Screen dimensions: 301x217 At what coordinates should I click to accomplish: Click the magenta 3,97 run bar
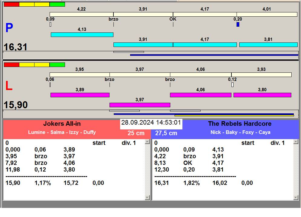pyautogui.click(x=140, y=105)
